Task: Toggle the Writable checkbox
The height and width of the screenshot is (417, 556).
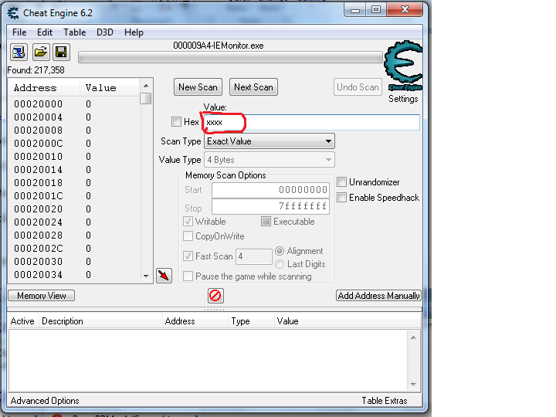Action: [x=188, y=222]
